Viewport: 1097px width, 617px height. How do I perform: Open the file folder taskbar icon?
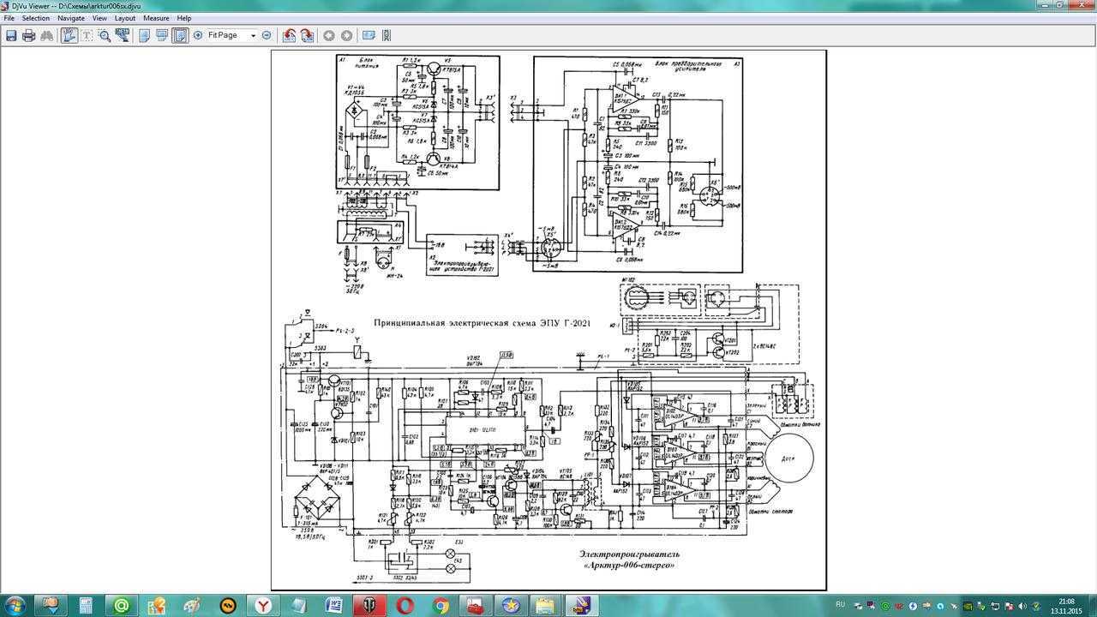pos(546,606)
